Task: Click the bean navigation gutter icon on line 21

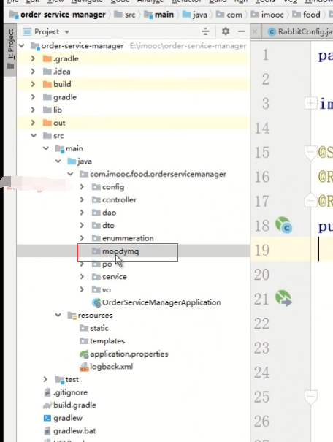Action: coord(283,299)
